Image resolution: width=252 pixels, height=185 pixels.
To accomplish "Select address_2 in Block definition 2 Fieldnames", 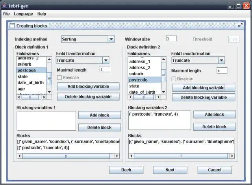I will tap(145, 68).
